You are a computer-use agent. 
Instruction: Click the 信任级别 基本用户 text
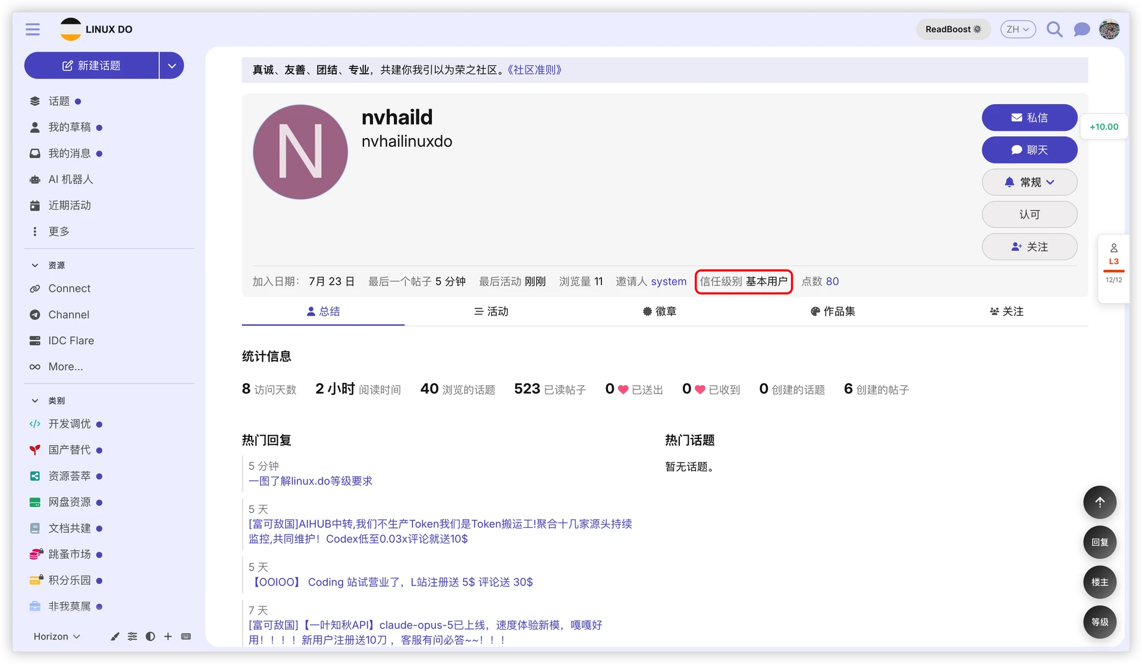[743, 281]
